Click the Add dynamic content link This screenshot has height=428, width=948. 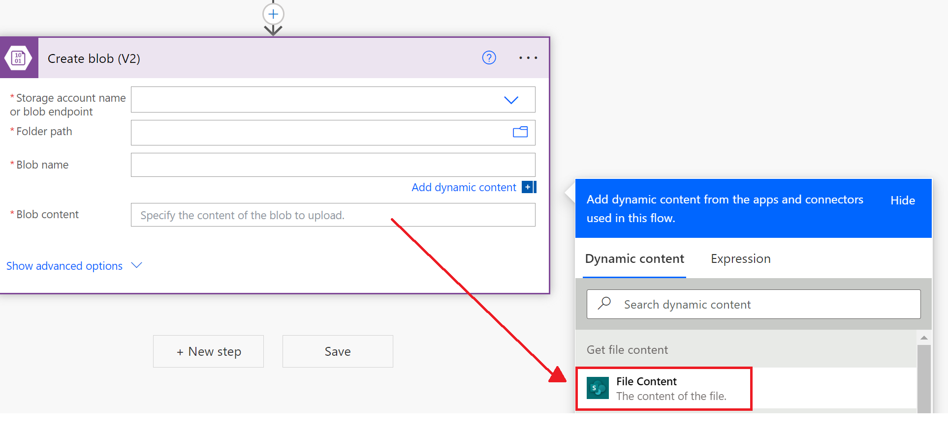(464, 187)
